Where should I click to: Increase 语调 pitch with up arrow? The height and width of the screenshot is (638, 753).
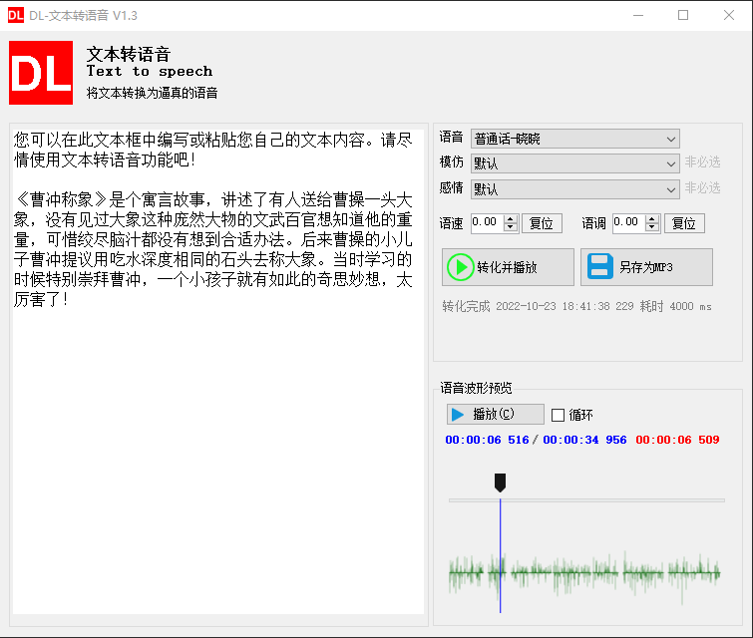point(651,219)
